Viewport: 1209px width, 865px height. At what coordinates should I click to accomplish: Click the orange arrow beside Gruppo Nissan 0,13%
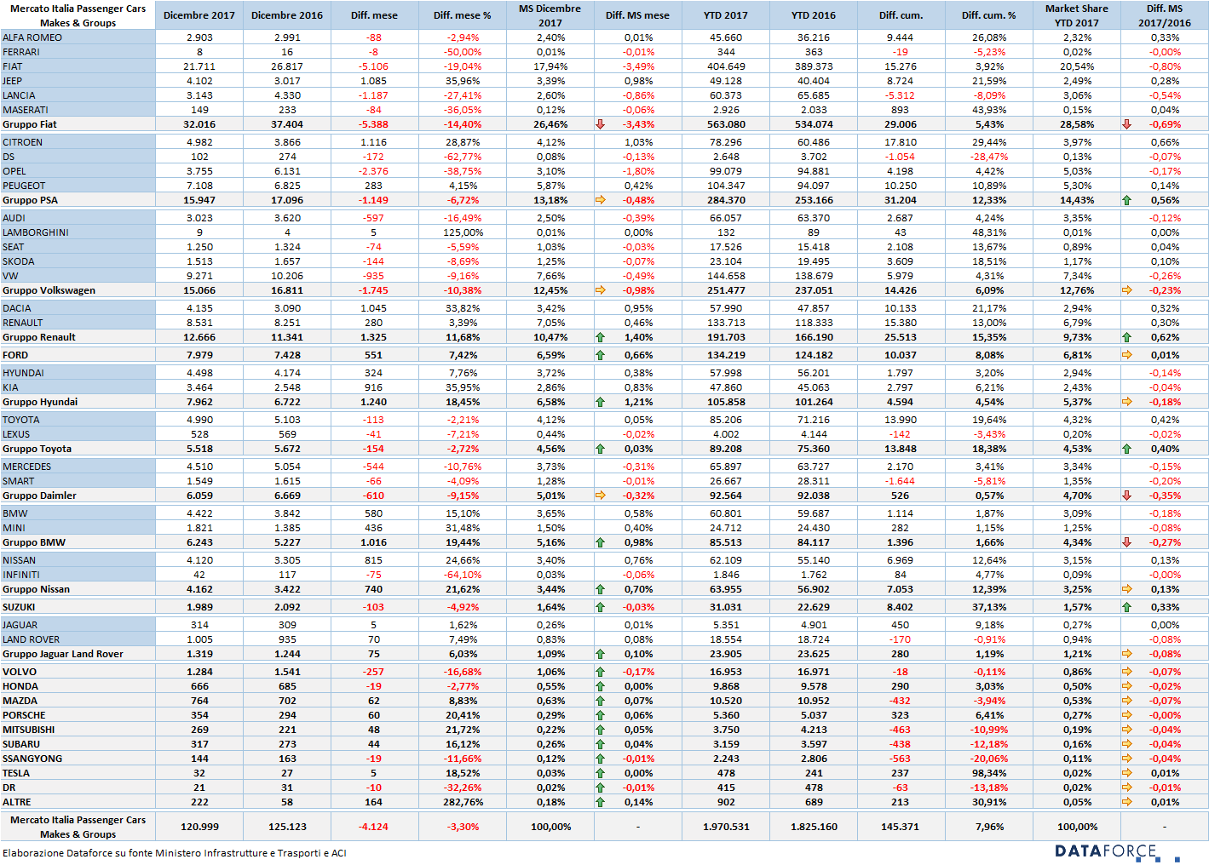tap(1126, 589)
